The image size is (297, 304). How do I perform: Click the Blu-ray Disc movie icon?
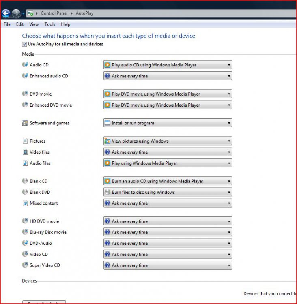25,232
